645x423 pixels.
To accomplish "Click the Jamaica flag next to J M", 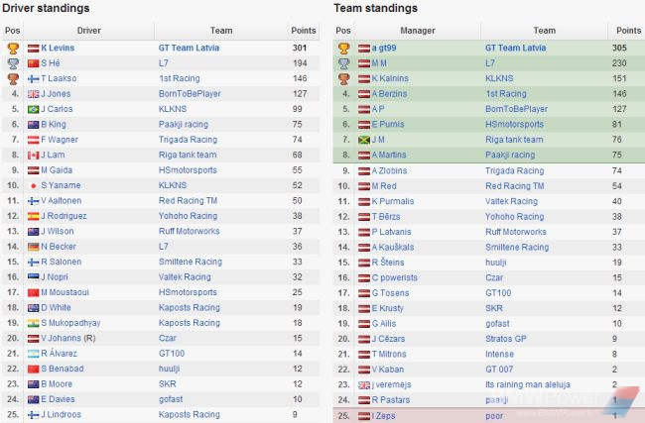I will pos(364,140).
